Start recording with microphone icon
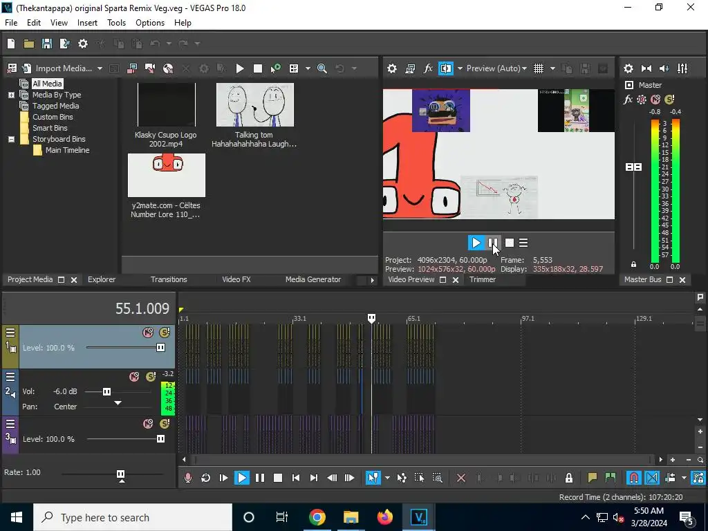 (188, 478)
